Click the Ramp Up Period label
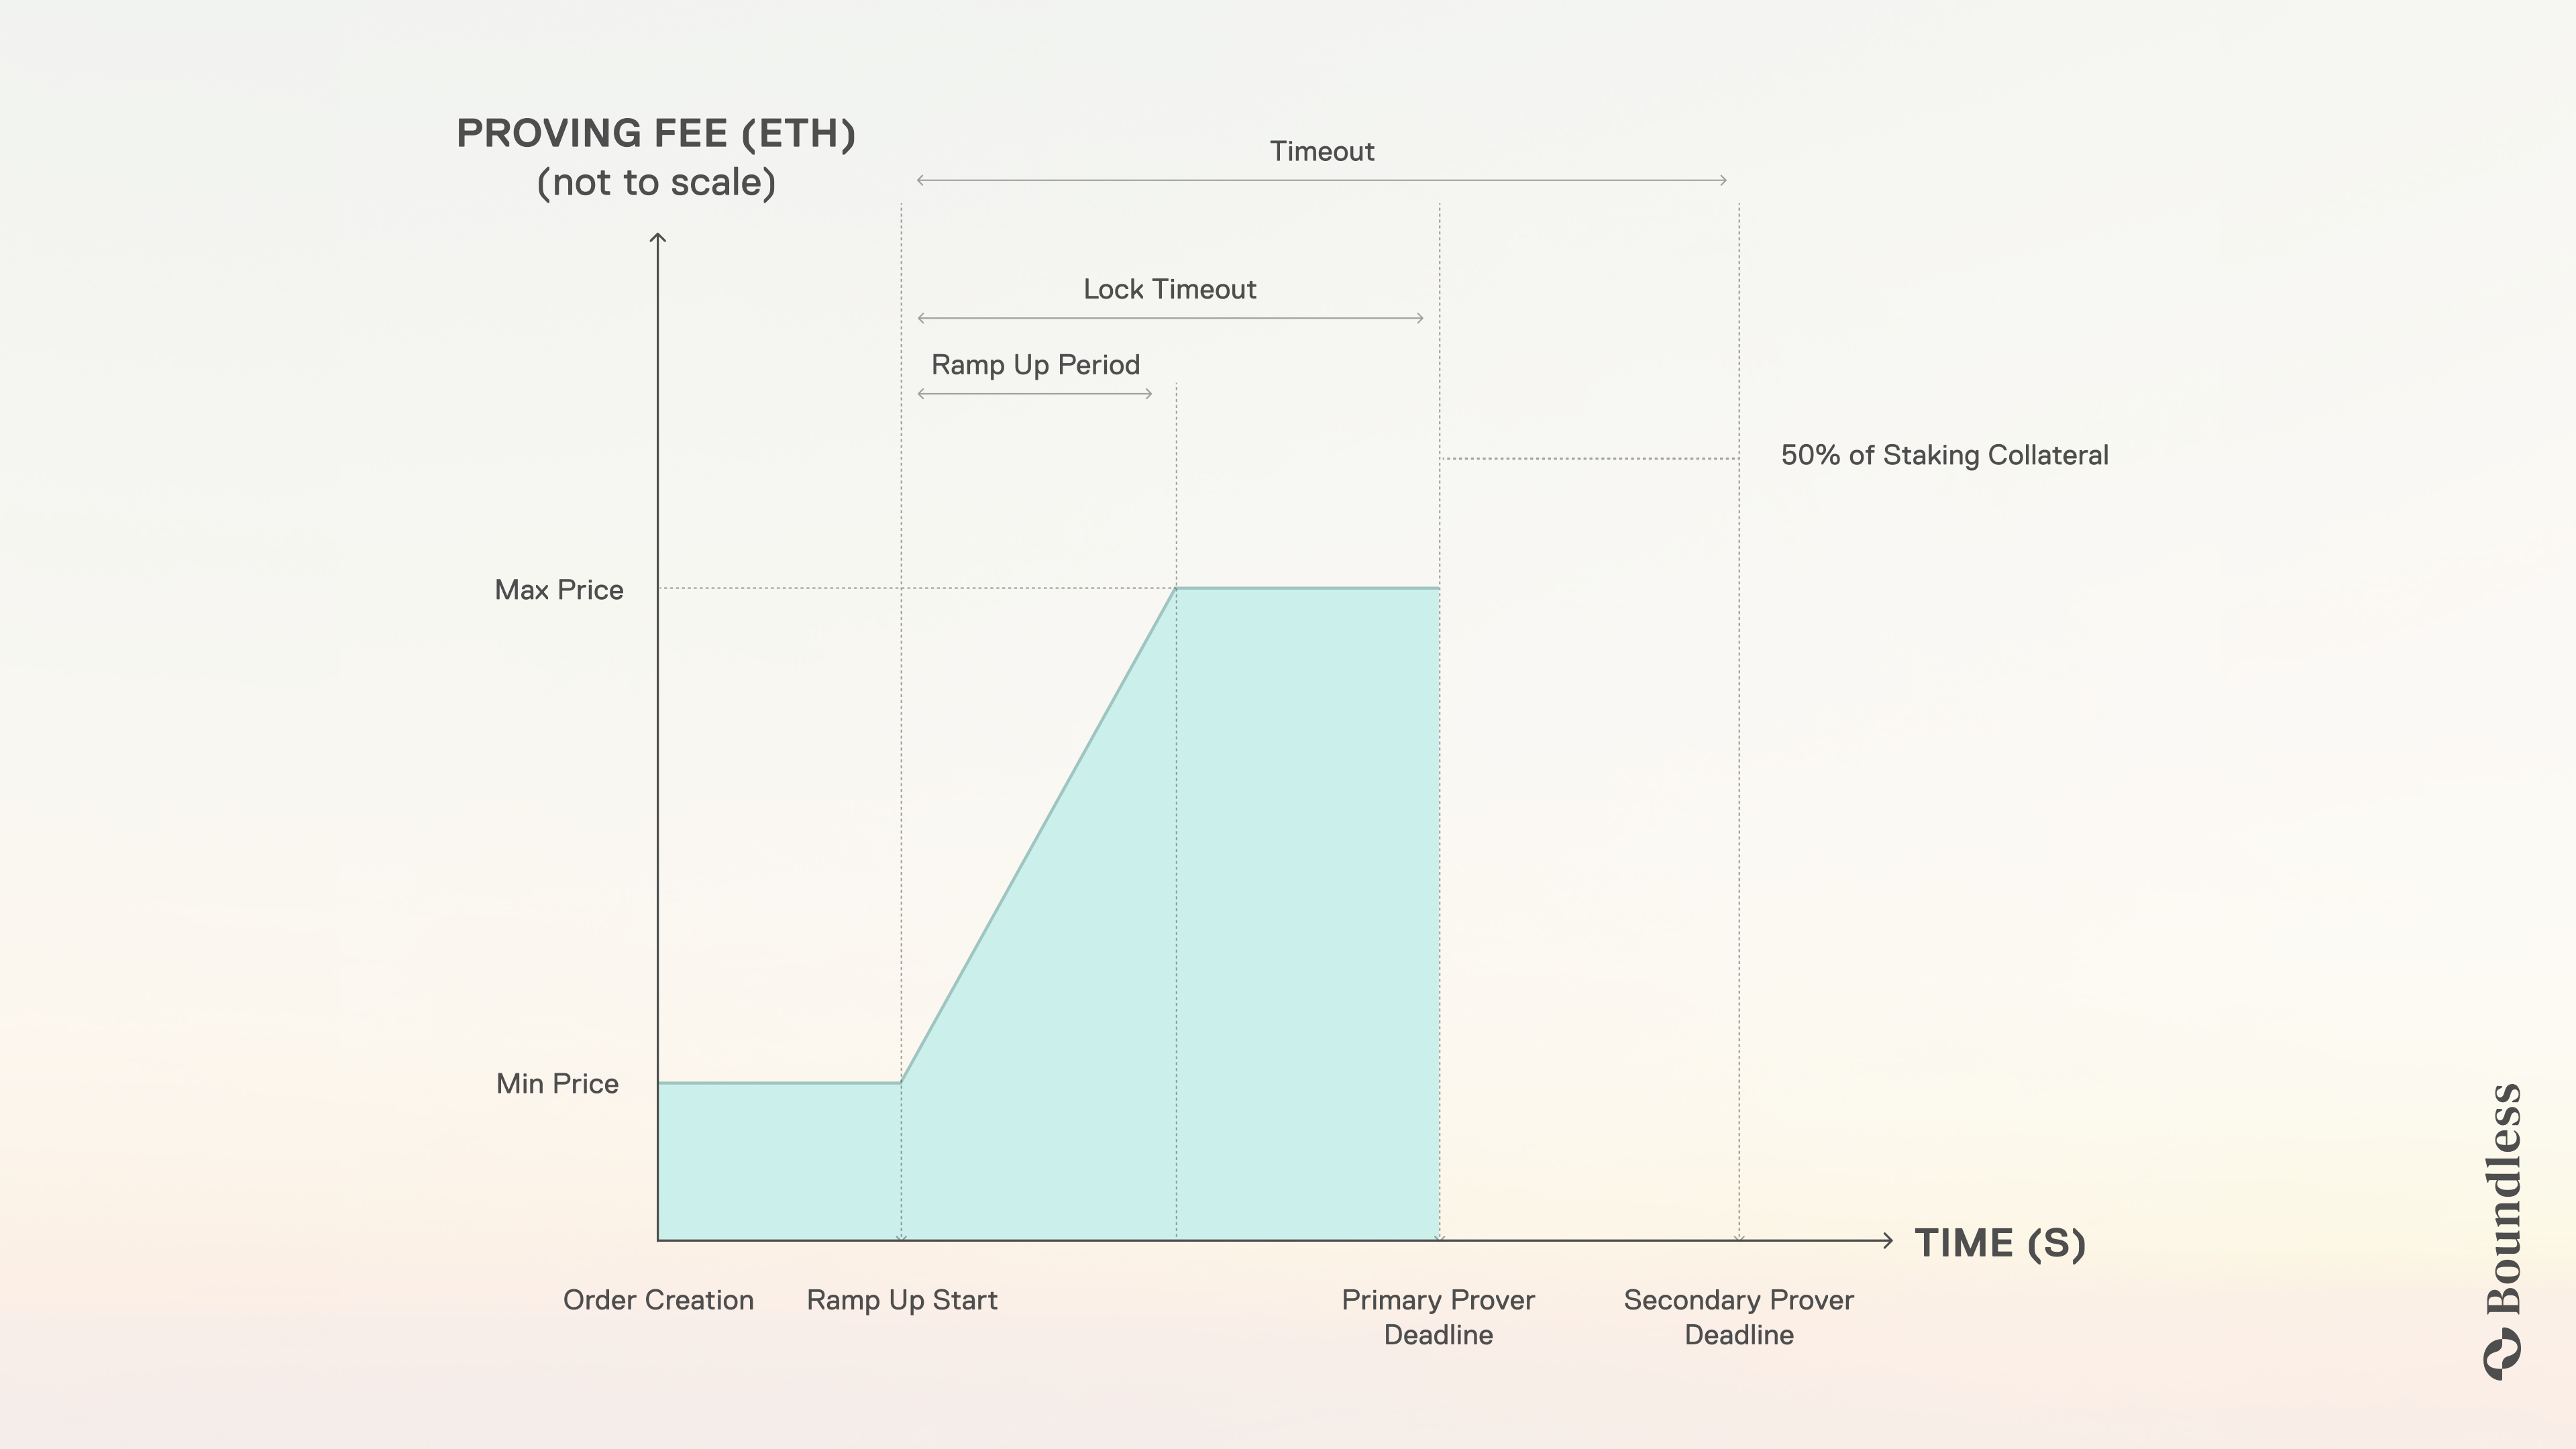 [1035, 365]
